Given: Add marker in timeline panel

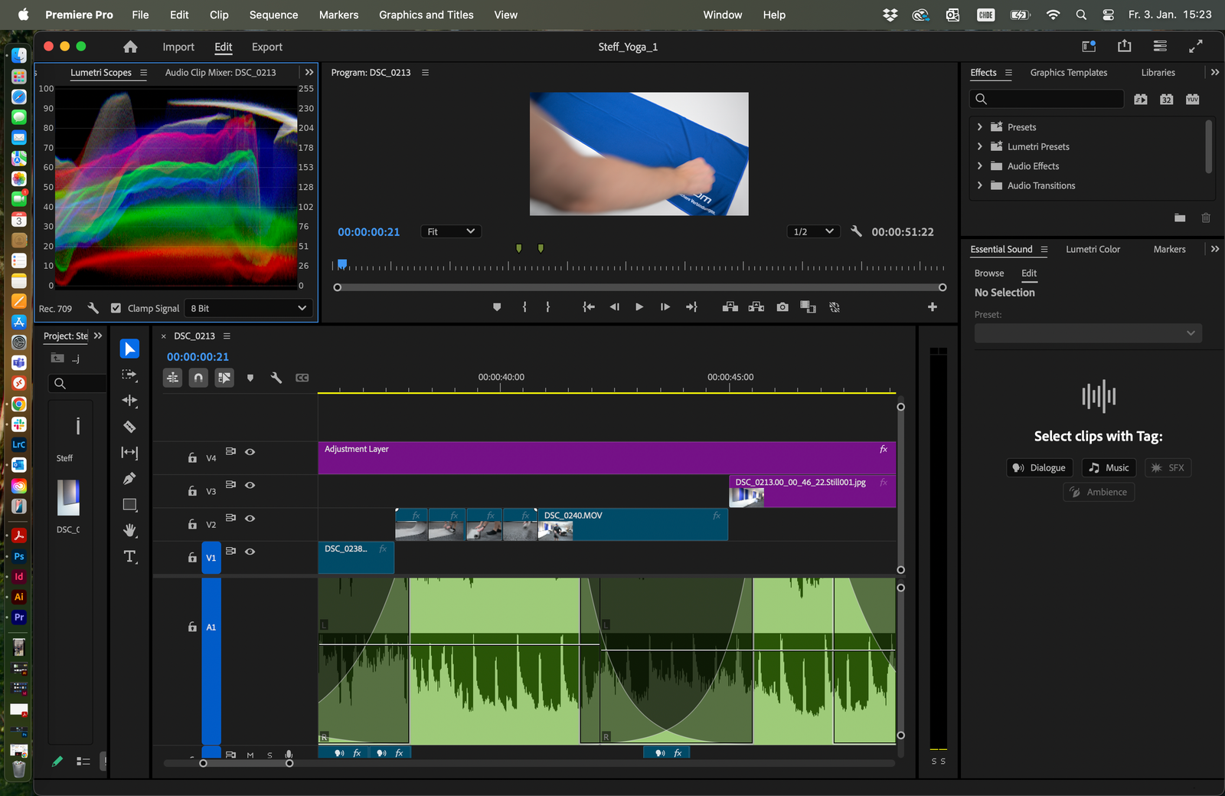Looking at the screenshot, I should click(250, 378).
